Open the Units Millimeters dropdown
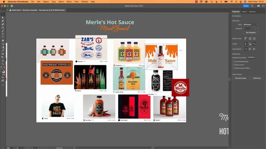The image size is (266, 149). click(x=251, y=25)
